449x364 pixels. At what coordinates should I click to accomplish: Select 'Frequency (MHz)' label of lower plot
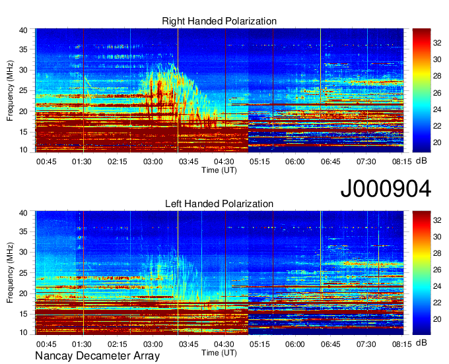pyautogui.click(x=10, y=273)
